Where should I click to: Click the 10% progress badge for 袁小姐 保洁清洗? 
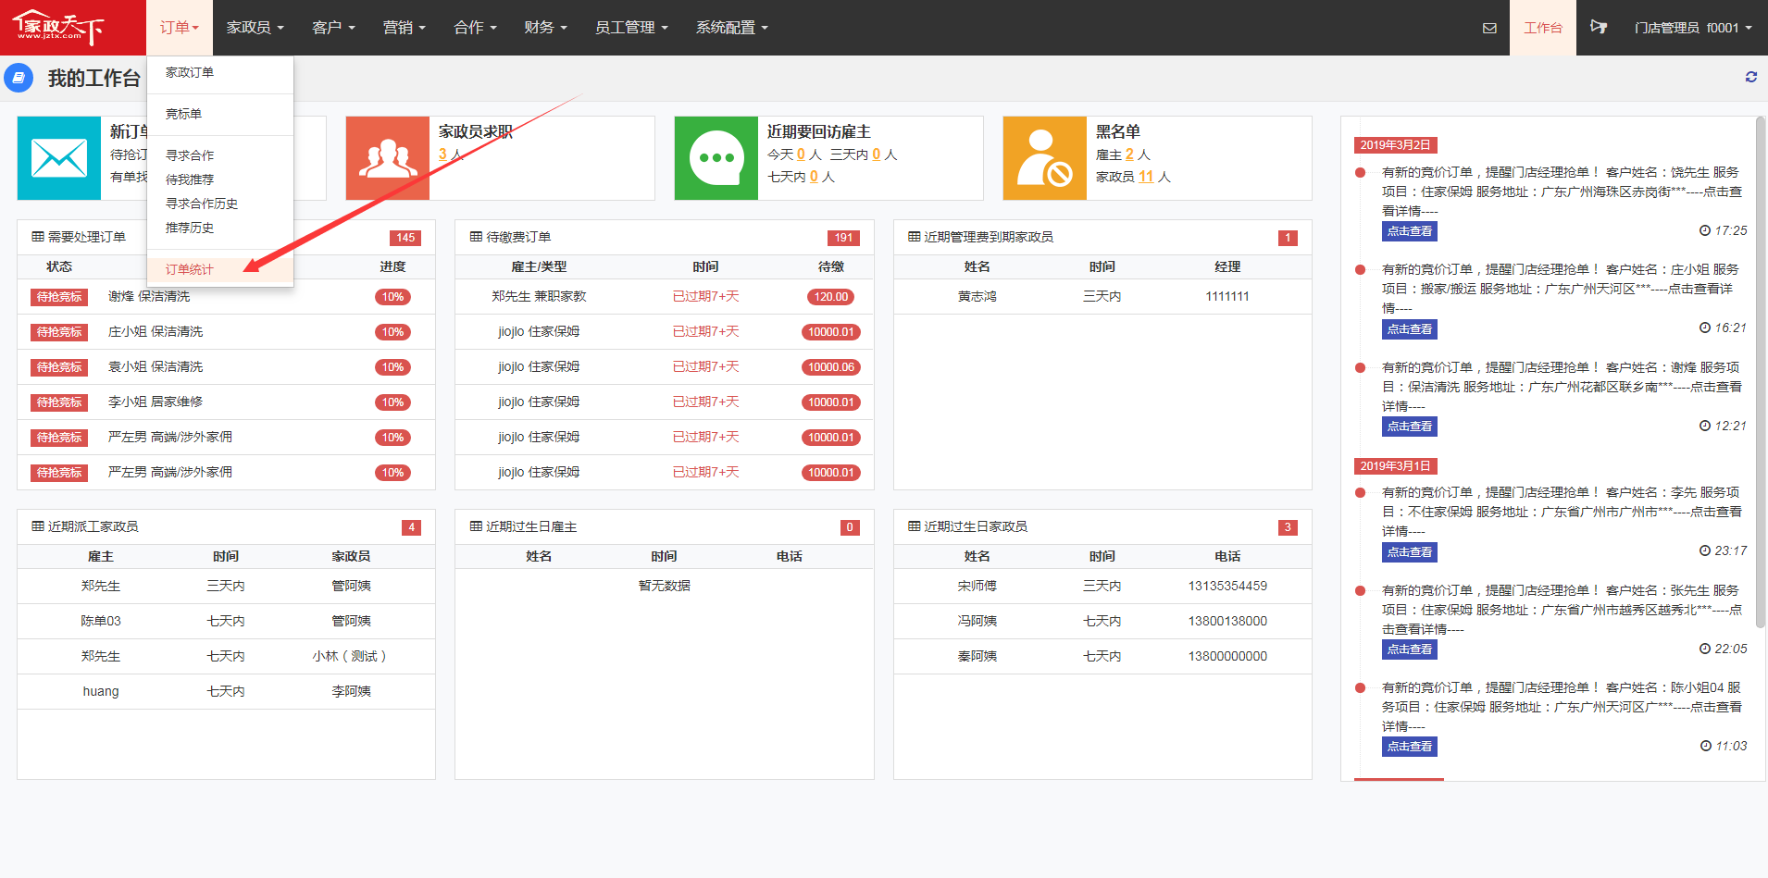point(392,367)
